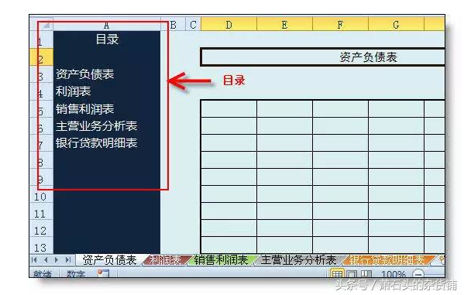
Task: Select column B header
Action: [x=173, y=25]
